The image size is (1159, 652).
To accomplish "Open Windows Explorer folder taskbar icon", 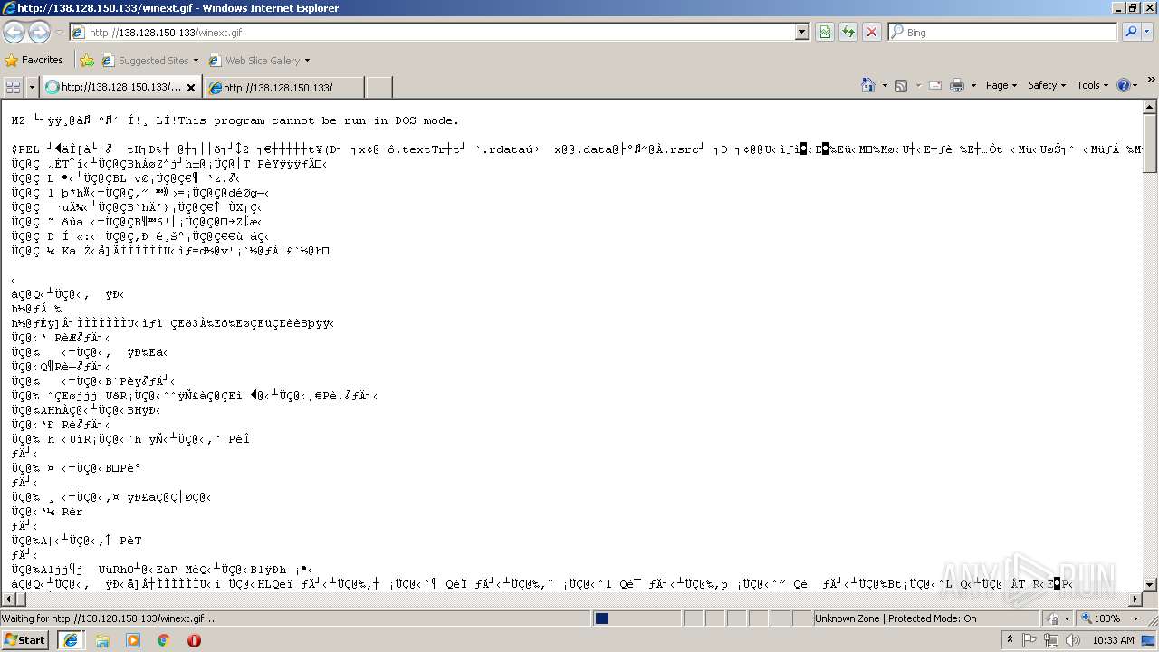I will coord(102,640).
